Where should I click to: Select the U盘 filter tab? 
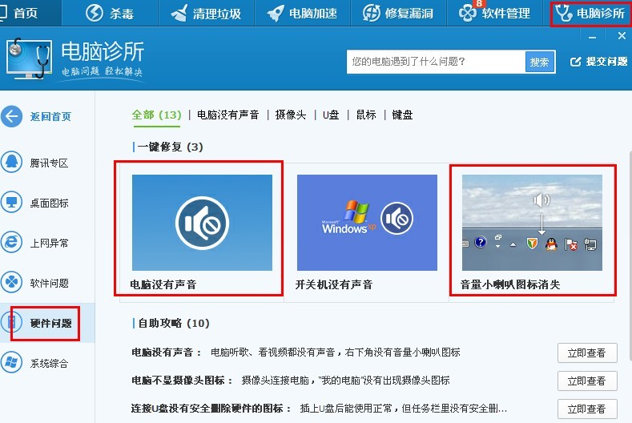(331, 115)
